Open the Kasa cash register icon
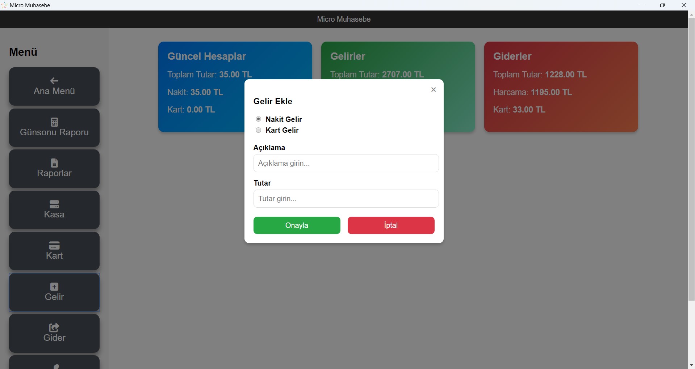The height and width of the screenshot is (369, 695). coord(54,204)
